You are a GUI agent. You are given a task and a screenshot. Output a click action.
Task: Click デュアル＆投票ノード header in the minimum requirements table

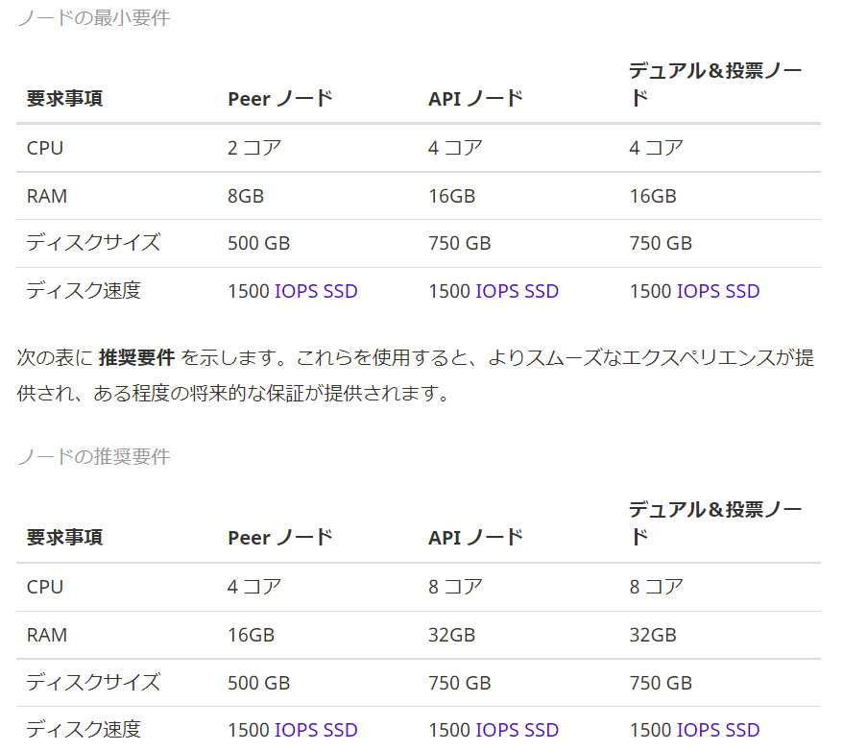pos(714,85)
